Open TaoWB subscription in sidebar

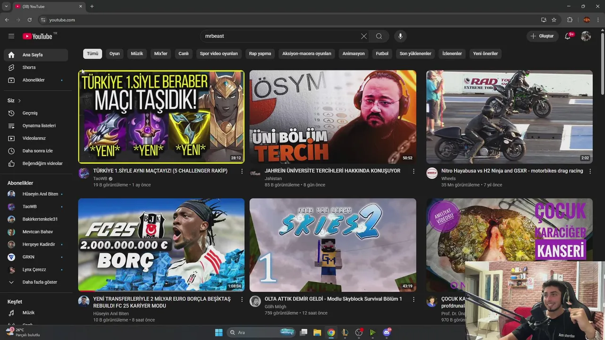coord(36,207)
